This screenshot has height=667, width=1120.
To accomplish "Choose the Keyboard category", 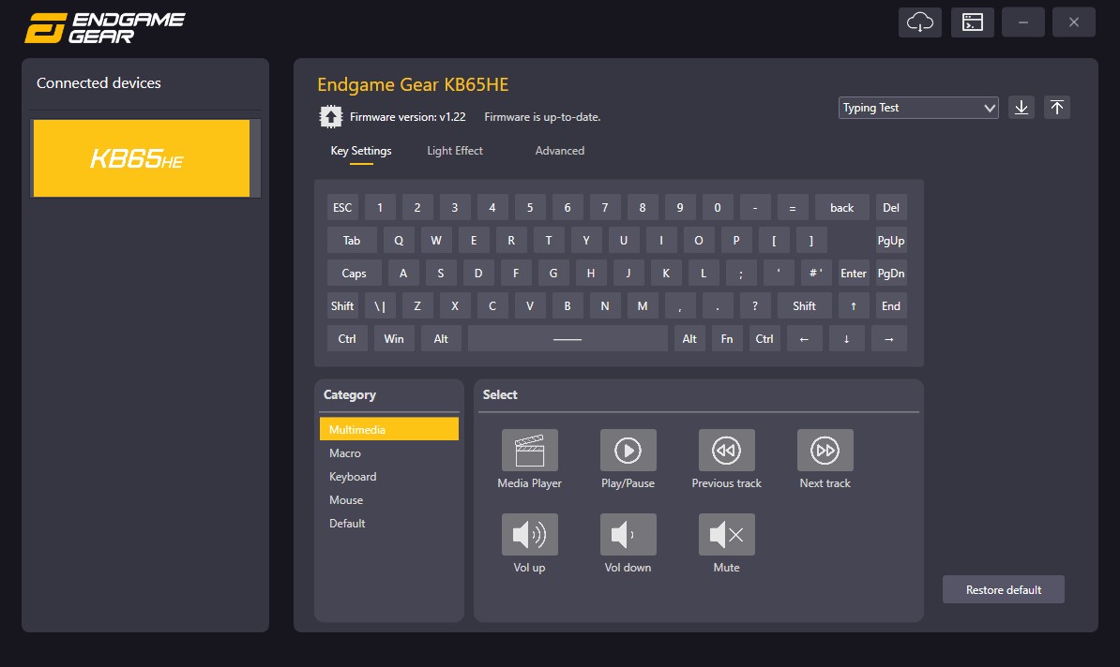I will coord(389,477).
